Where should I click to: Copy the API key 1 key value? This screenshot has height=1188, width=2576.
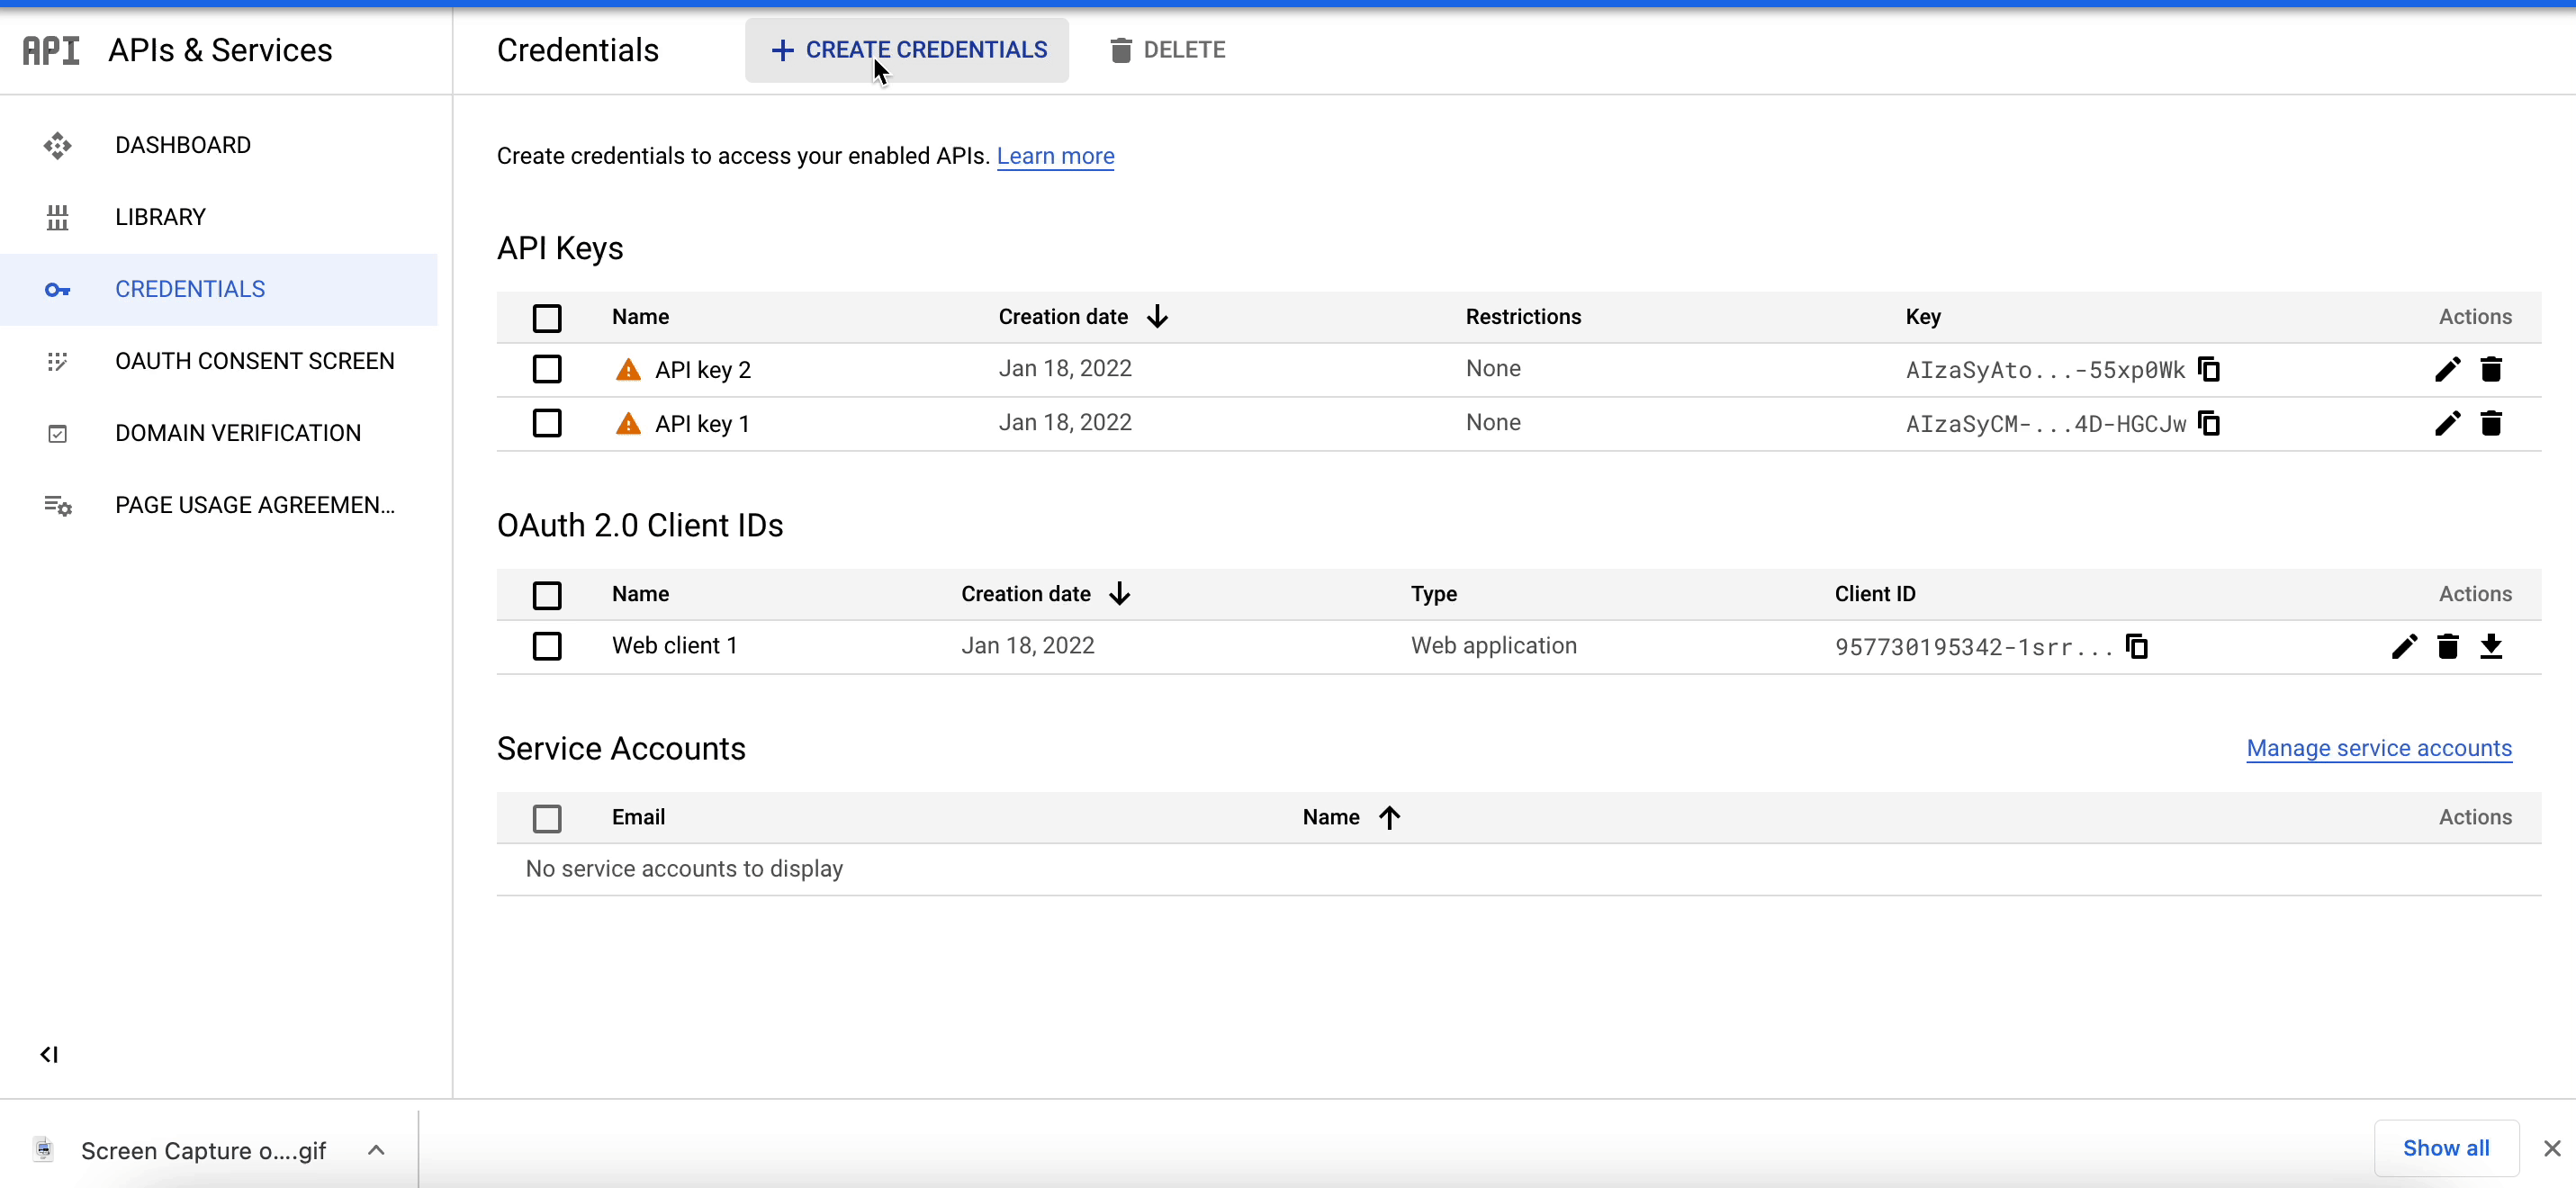coord(2209,423)
